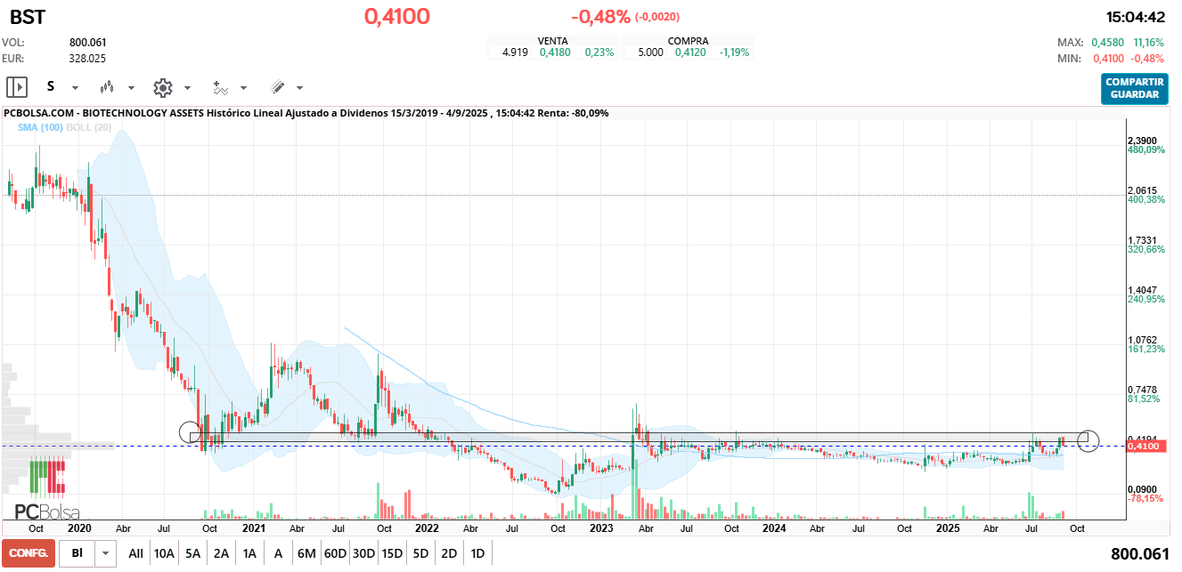Click the 2022 label on time axis
Viewport: 1182px width, 572px height.
[427, 528]
